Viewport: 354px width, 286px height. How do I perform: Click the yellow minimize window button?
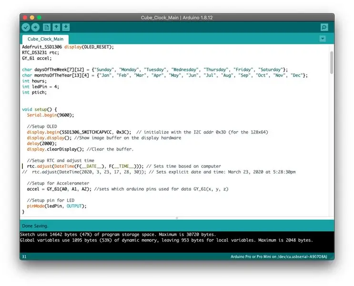click(32, 17)
